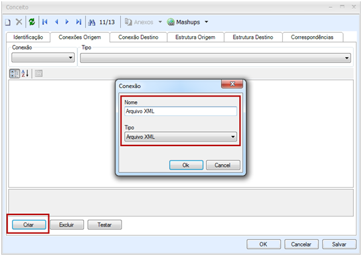Open the Estrutura Destino tab
This screenshot has height=256, width=362.
pyautogui.click(x=253, y=38)
